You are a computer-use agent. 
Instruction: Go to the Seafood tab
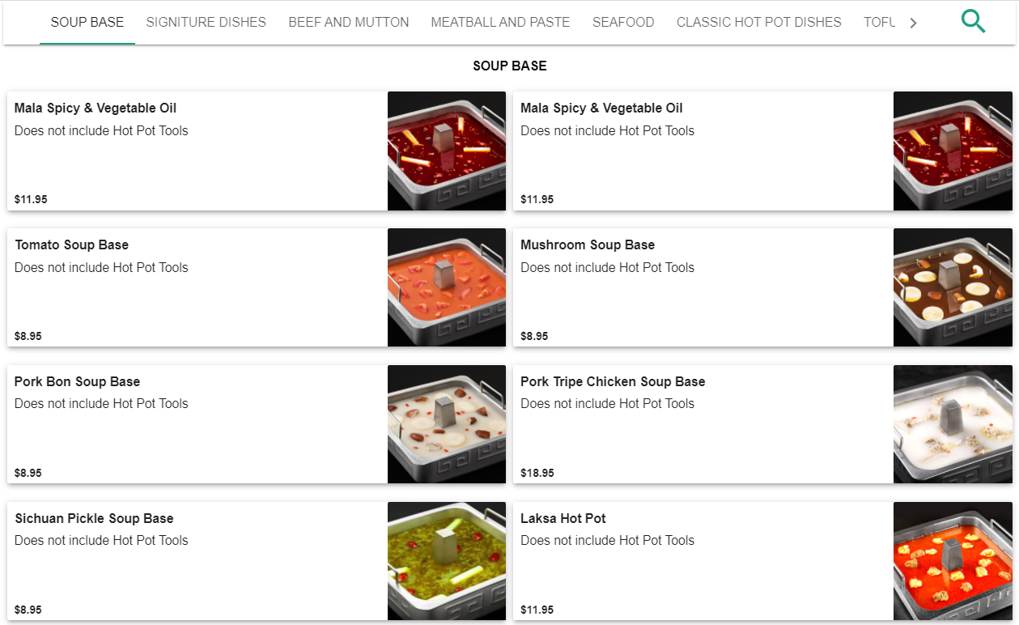pos(622,23)
